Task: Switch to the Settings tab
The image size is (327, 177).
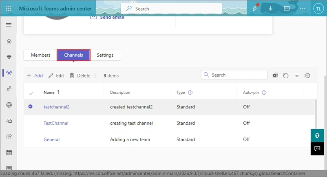Action: pos(105,55)
